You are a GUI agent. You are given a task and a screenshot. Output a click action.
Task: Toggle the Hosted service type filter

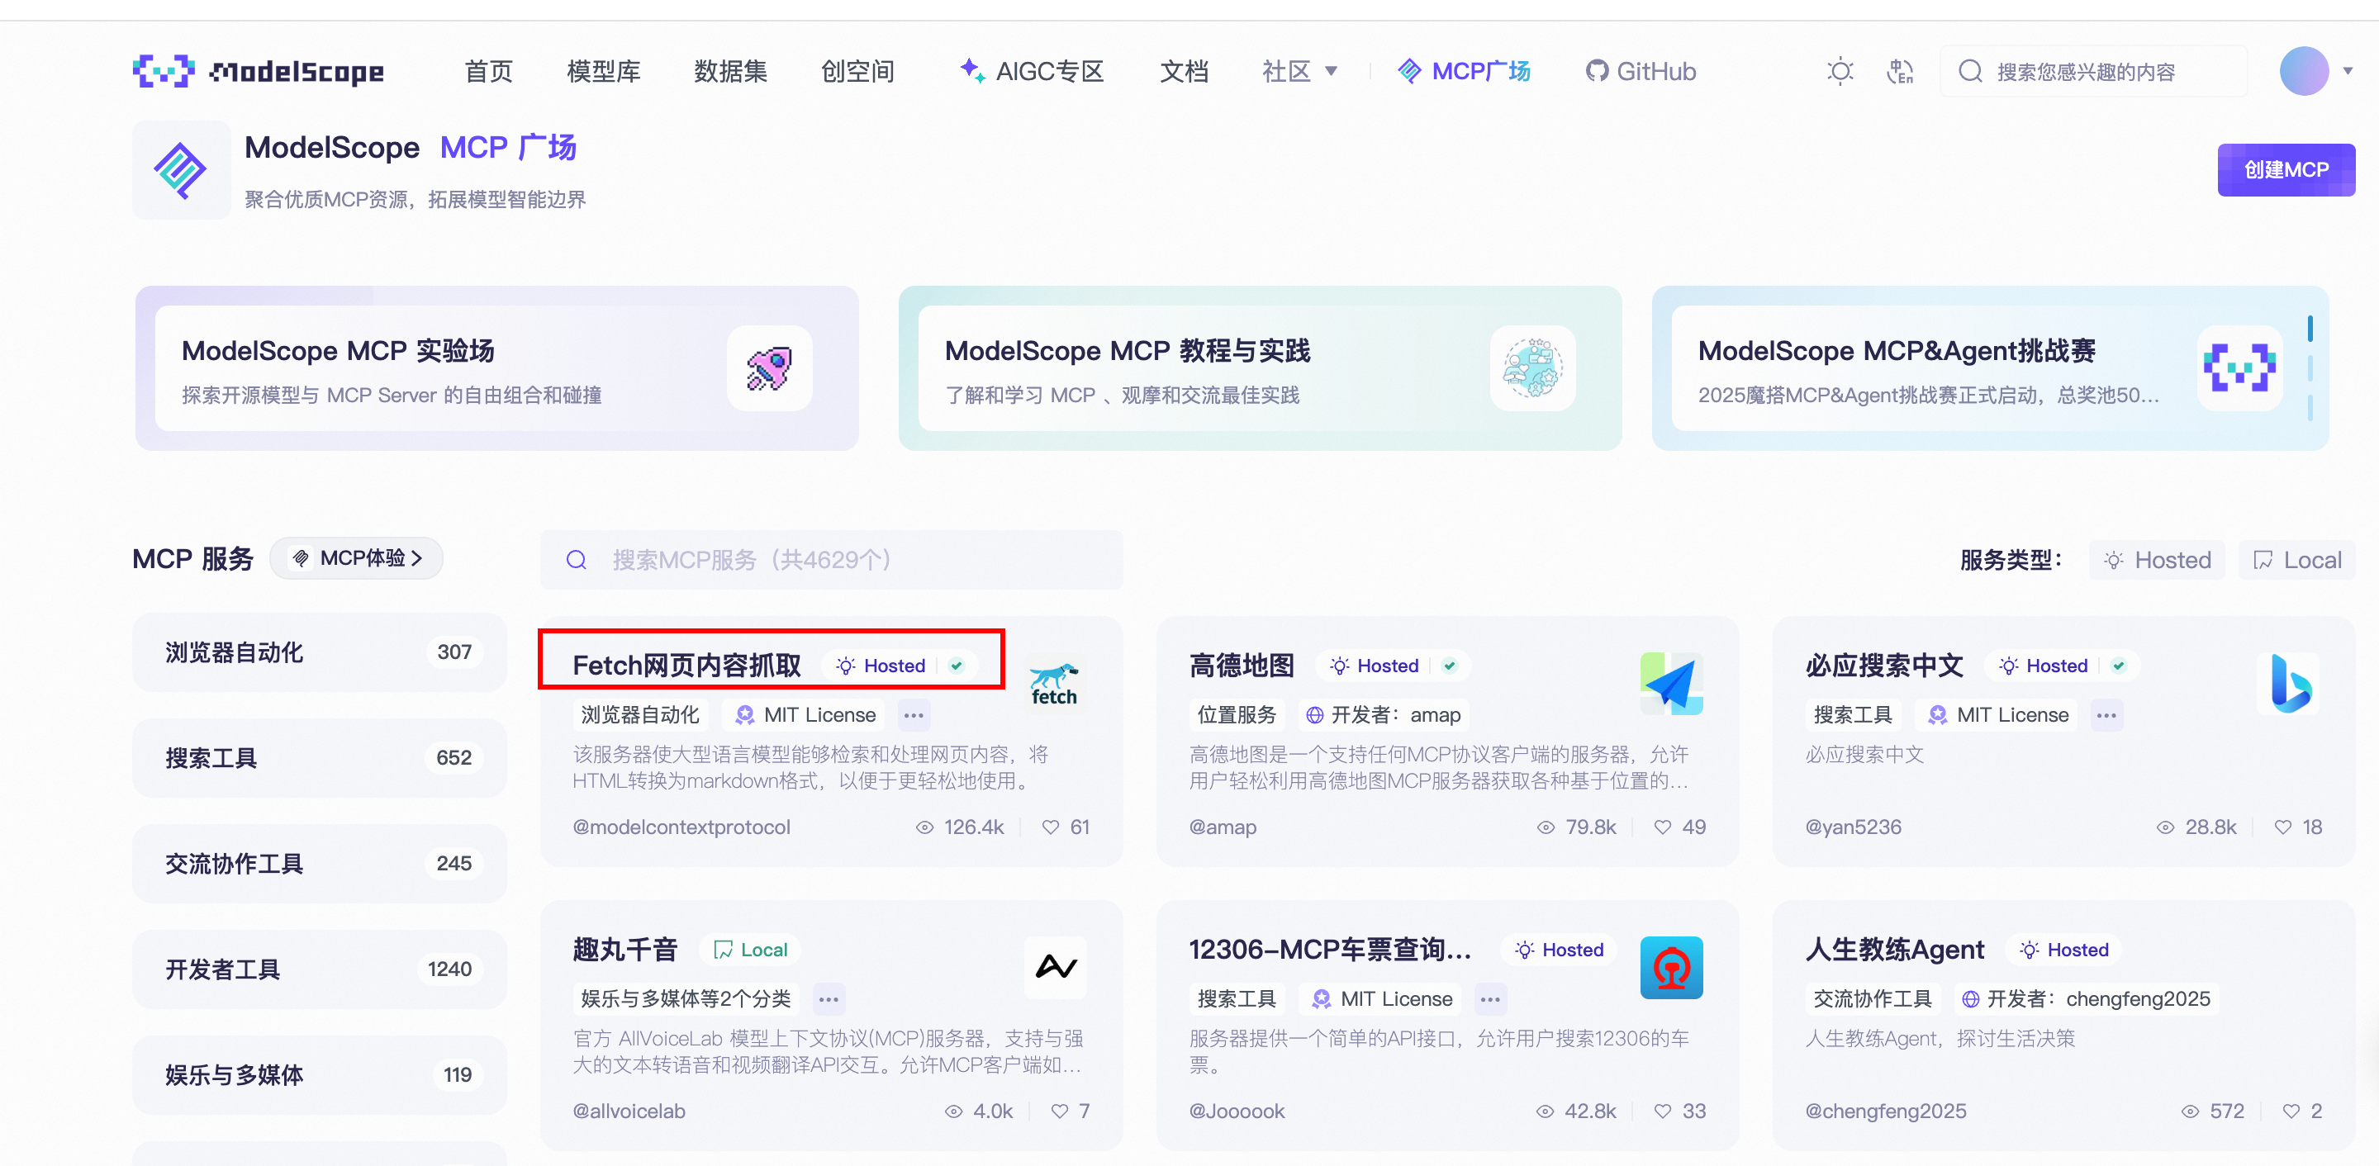2157,561
